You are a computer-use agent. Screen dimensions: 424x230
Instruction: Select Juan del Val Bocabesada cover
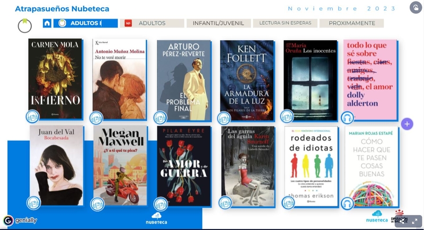57,165
